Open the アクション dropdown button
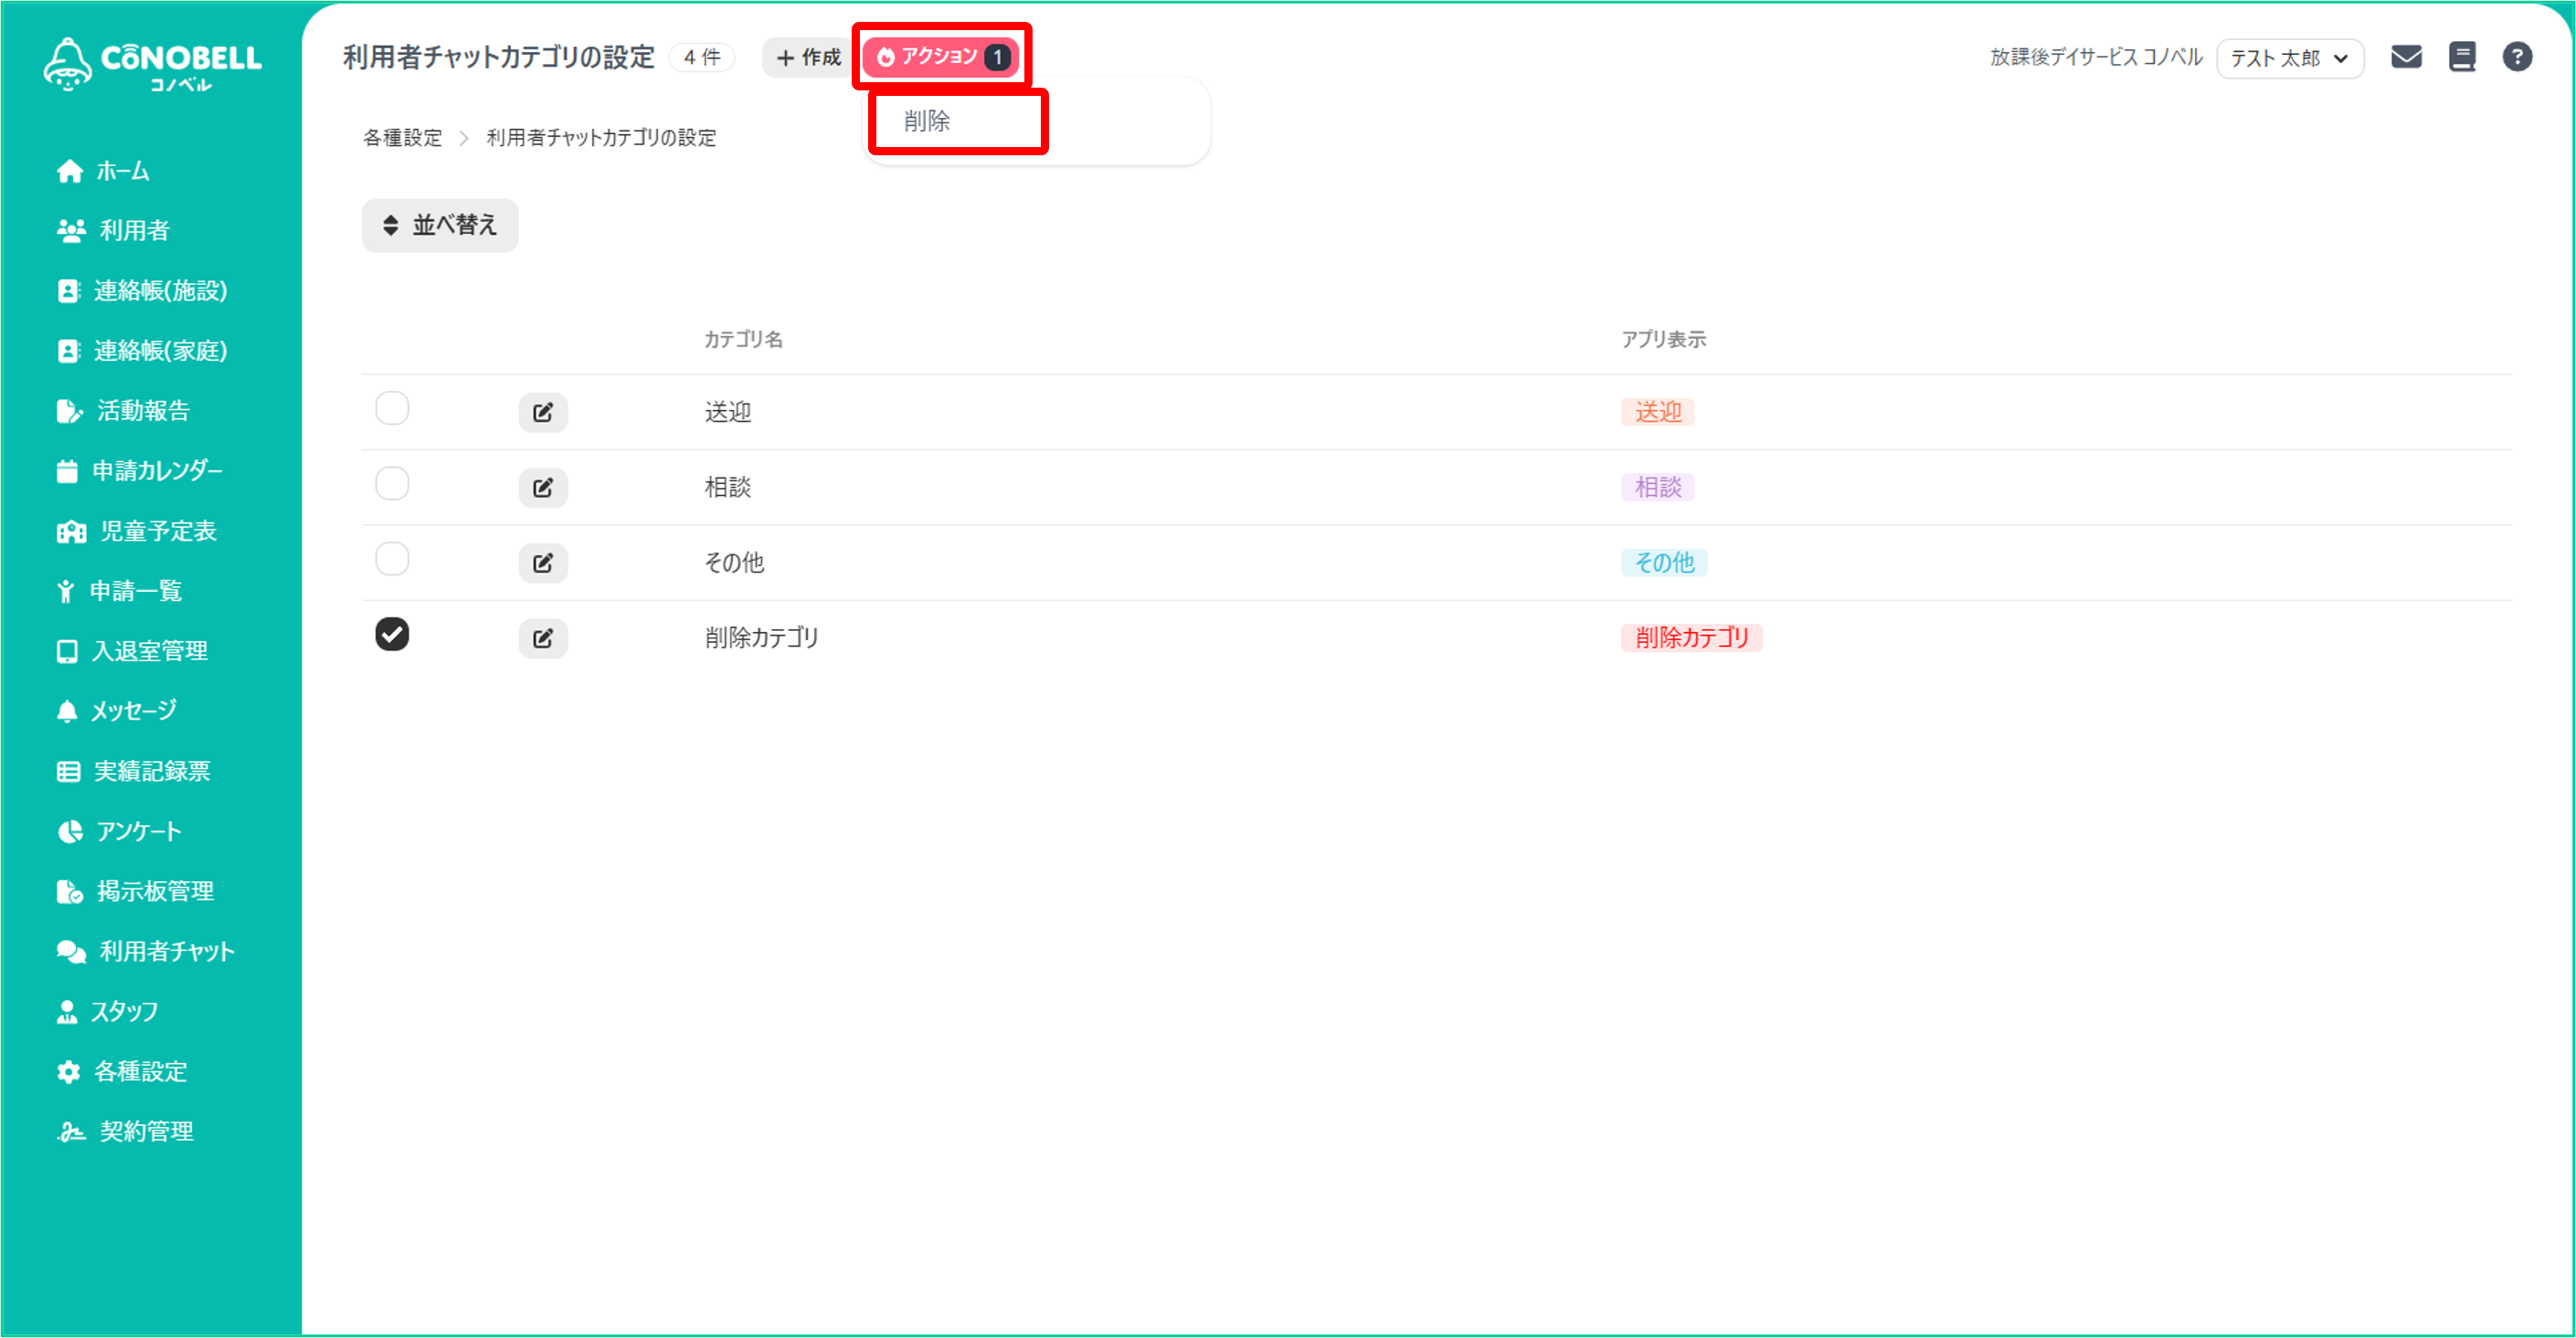Screen dimensions: 2576x1338 [x=941, y=57]
